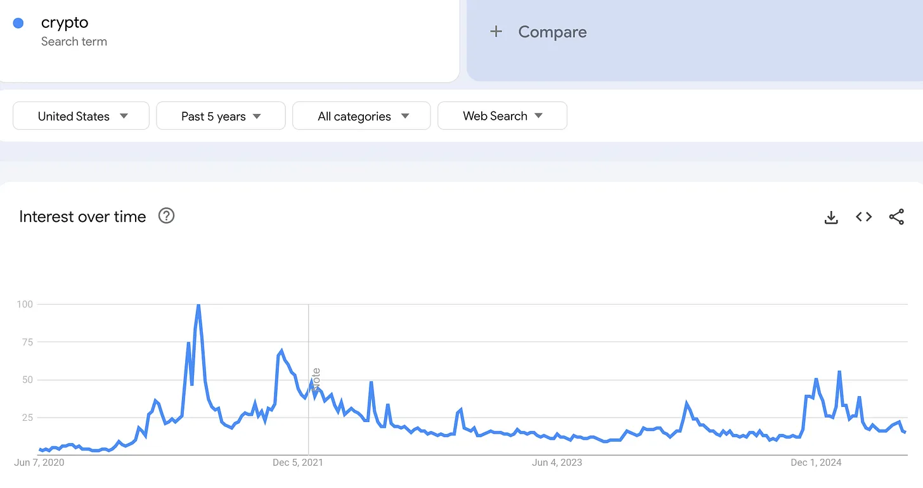The width and height of the screenshot is (923, 488).
Task: Click the Search term subtitle text
Action: pos(74,42)
